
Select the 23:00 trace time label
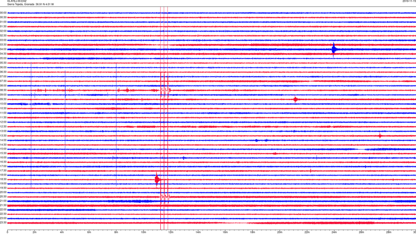click(x=3, y=218)
